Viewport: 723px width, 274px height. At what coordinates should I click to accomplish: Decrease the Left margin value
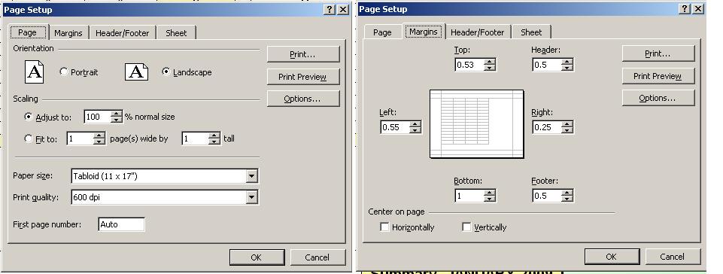tap(415, 130)
